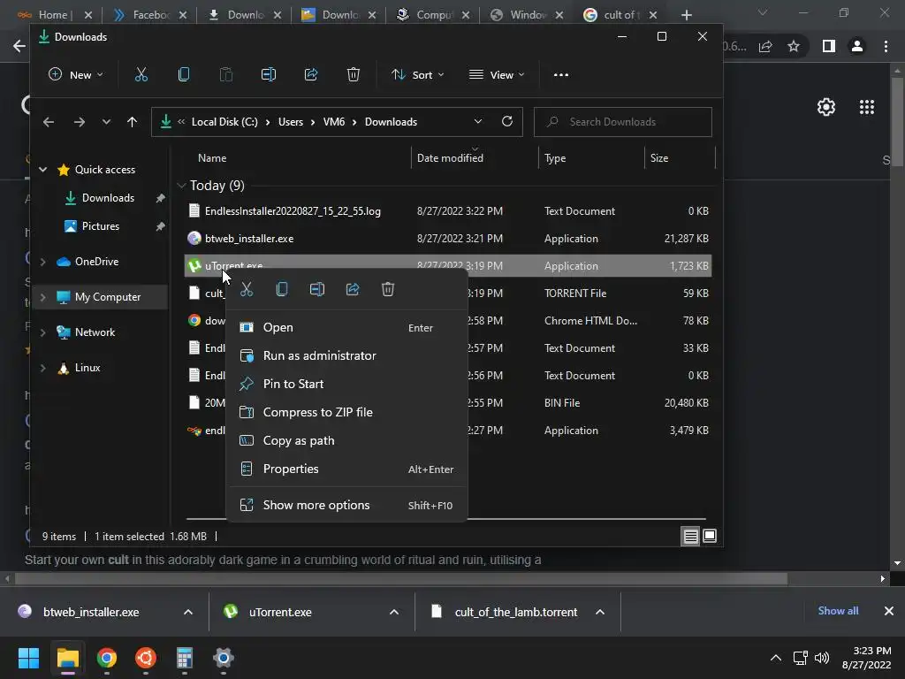Toggle Chrome side panel icon
The image size is (905, 679).
[829, 46]
